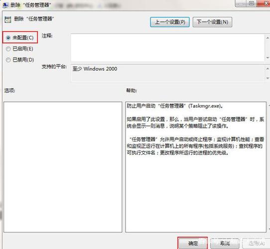Click the empty 选项 options pane
This screenshot has height=249, width=270.
click(x=63, y=167)
